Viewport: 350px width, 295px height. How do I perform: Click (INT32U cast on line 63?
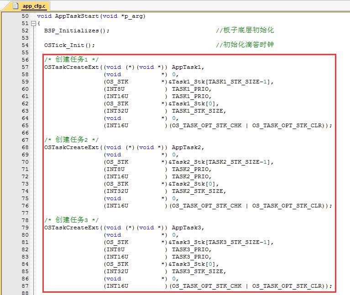point(116,111)
